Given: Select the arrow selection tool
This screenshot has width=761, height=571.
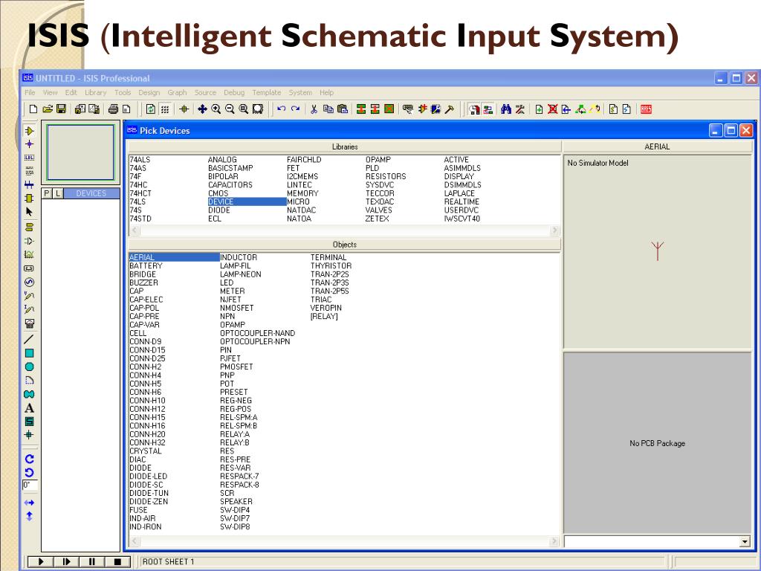Looking at the screenshot, I should click(x=29, y=212).
